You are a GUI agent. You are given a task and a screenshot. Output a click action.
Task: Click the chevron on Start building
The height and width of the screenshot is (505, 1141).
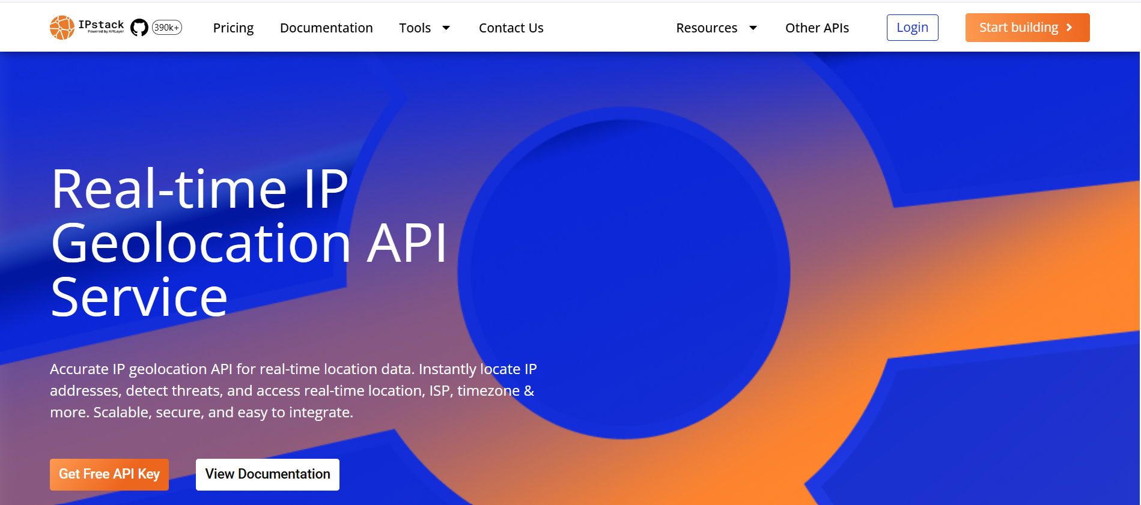1069,28
